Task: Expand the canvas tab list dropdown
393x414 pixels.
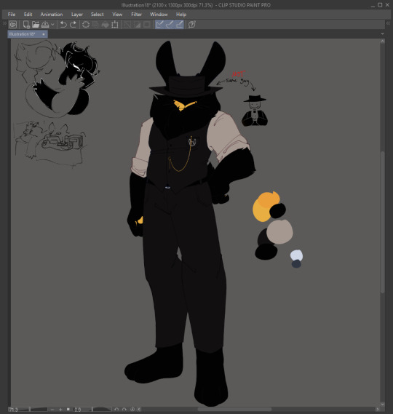Action: (382, 33)
